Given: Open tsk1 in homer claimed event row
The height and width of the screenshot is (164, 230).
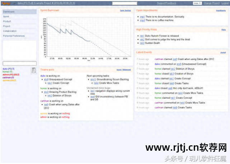Looking at the screenshot, I should (173, 98).
